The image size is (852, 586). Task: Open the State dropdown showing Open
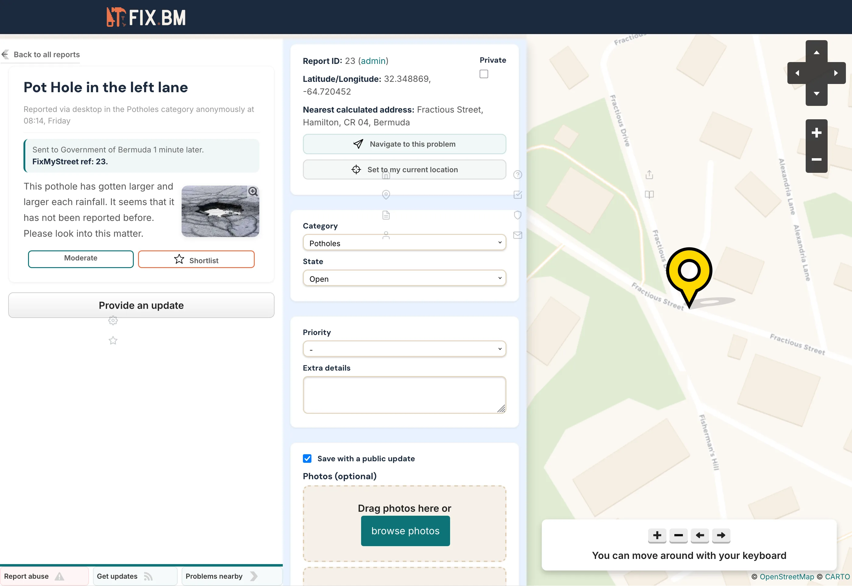coord(404,278)
